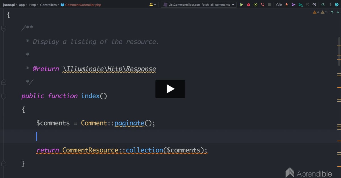Run with coverage icon
Image resolution: width=341 pixels, height=178 pixels.
tap(255, 5)
